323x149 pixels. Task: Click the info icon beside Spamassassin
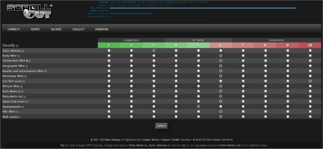tap(23, 107)
